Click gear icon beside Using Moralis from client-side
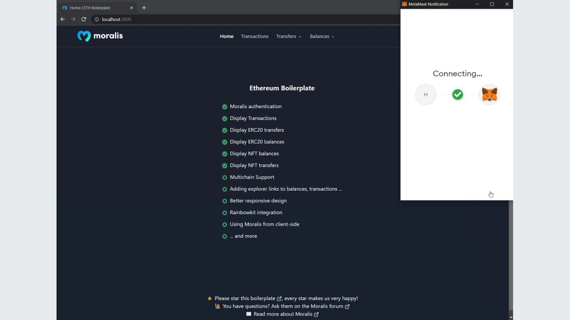 [225, 225]
